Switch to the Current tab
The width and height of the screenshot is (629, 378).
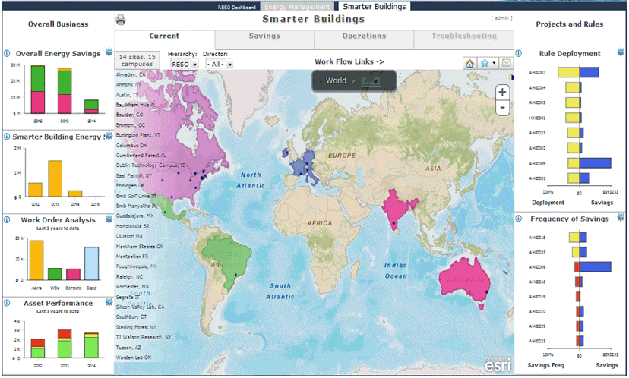click(x=164, y=36)
